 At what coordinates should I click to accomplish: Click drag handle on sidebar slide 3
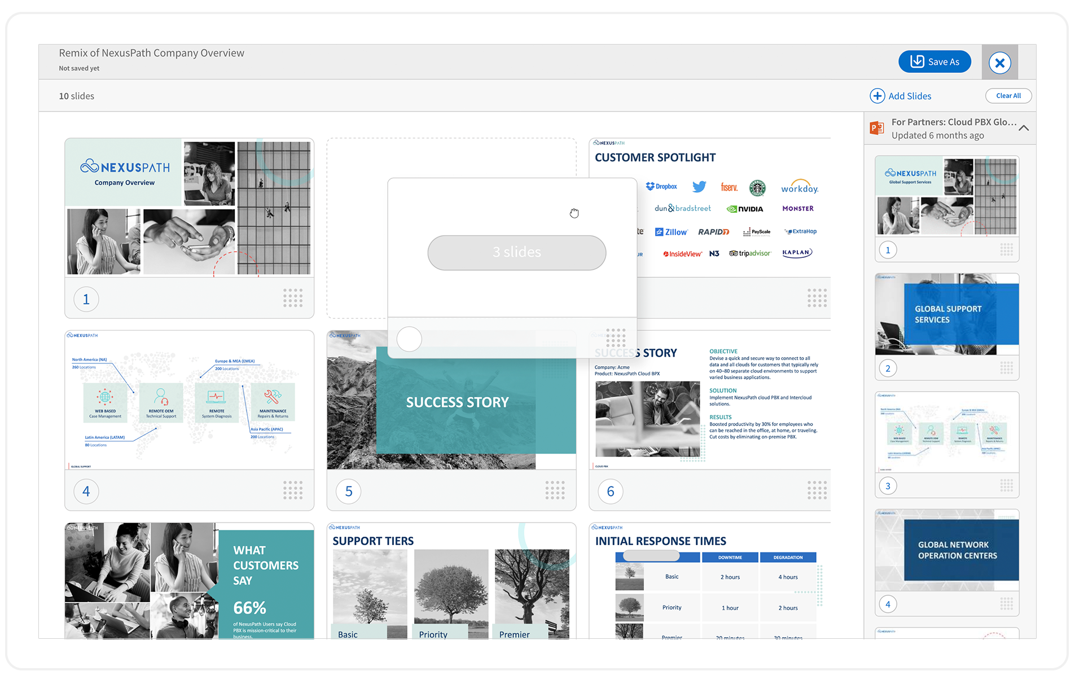point(1007,485)
